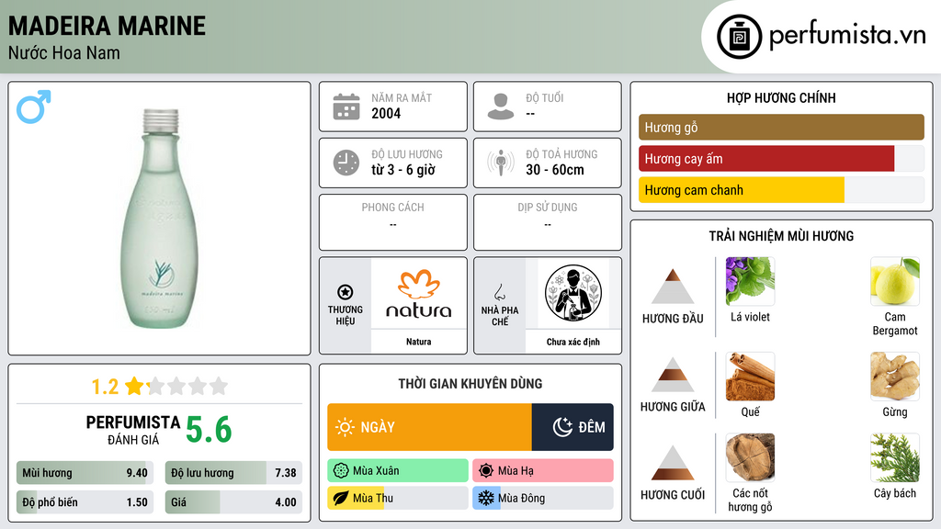Click the person silhouette icon for Độ tuổi
This screenshot has width=941, height=529.
501,107
